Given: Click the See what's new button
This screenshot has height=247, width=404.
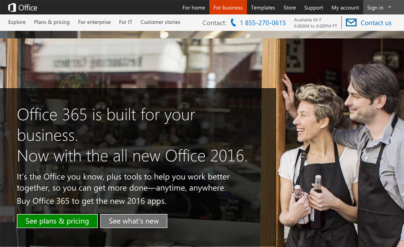Looking at the screenshot, I should [134, 221].
